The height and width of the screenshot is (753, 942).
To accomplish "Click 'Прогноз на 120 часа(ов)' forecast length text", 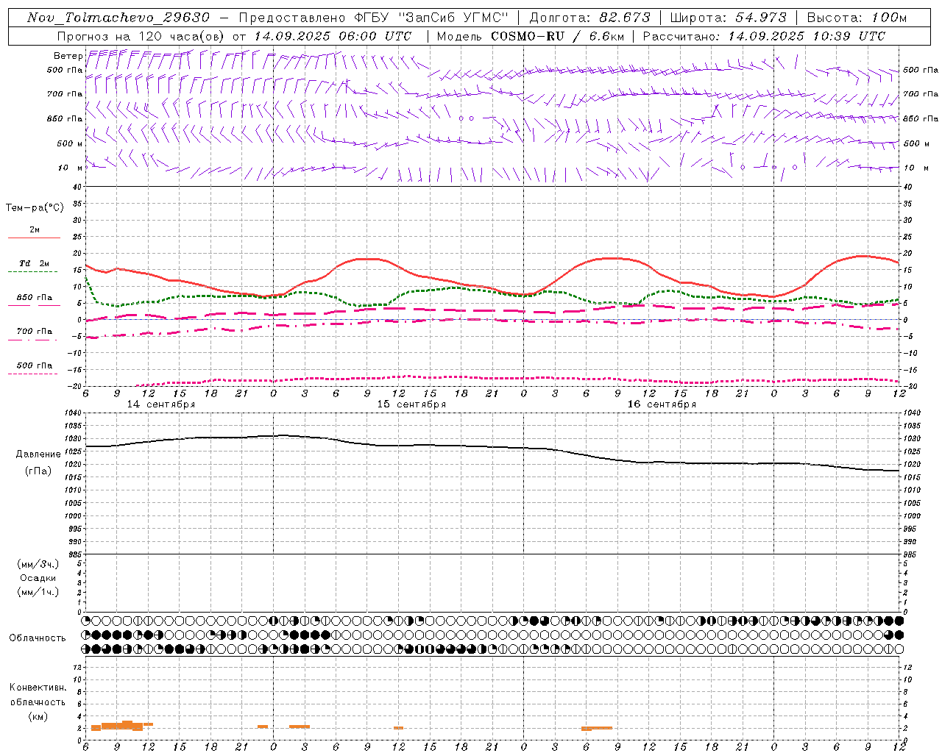I will [x=141, y=36].
